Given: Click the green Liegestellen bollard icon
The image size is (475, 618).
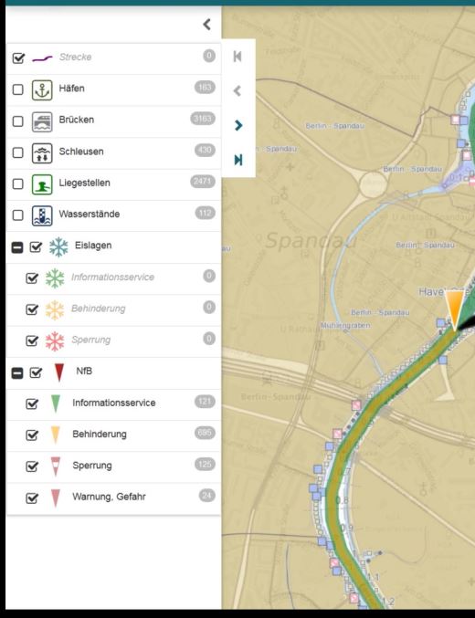Looking at the screenshot, I should tap(42, 184).
